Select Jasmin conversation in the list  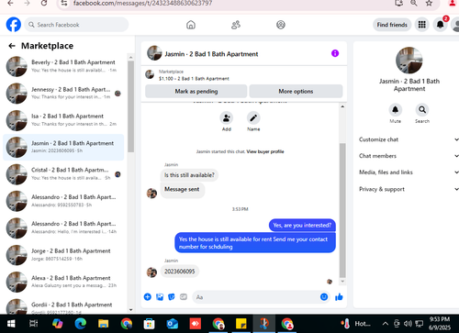pos(63,147)
